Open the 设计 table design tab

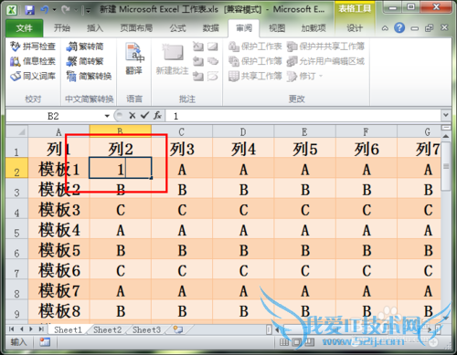pos(355,28)
